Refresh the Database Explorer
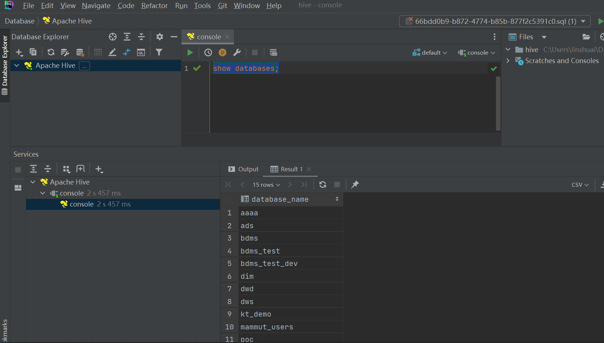Viewport: 604px width, 343px height. (x=51, y=52)
